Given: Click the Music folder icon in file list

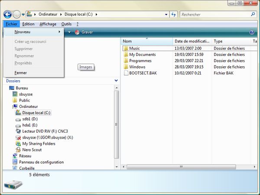Looking at the screenshot, I should coord(125,49).
